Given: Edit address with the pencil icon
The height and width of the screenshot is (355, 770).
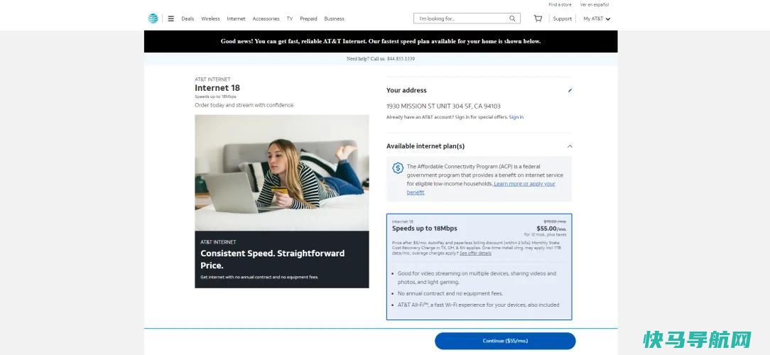Looking at the screenshot, I should pos(570,90).
